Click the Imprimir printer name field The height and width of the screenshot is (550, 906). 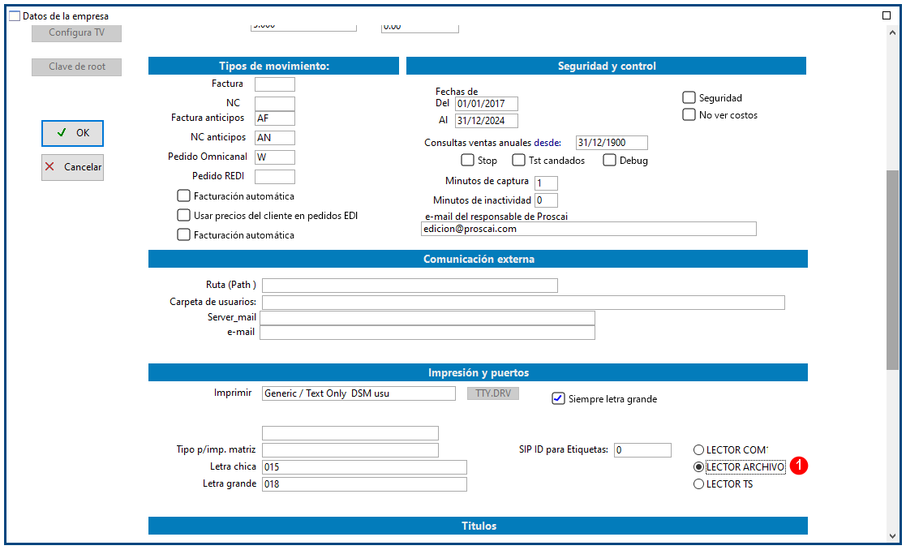pos(359,393)
